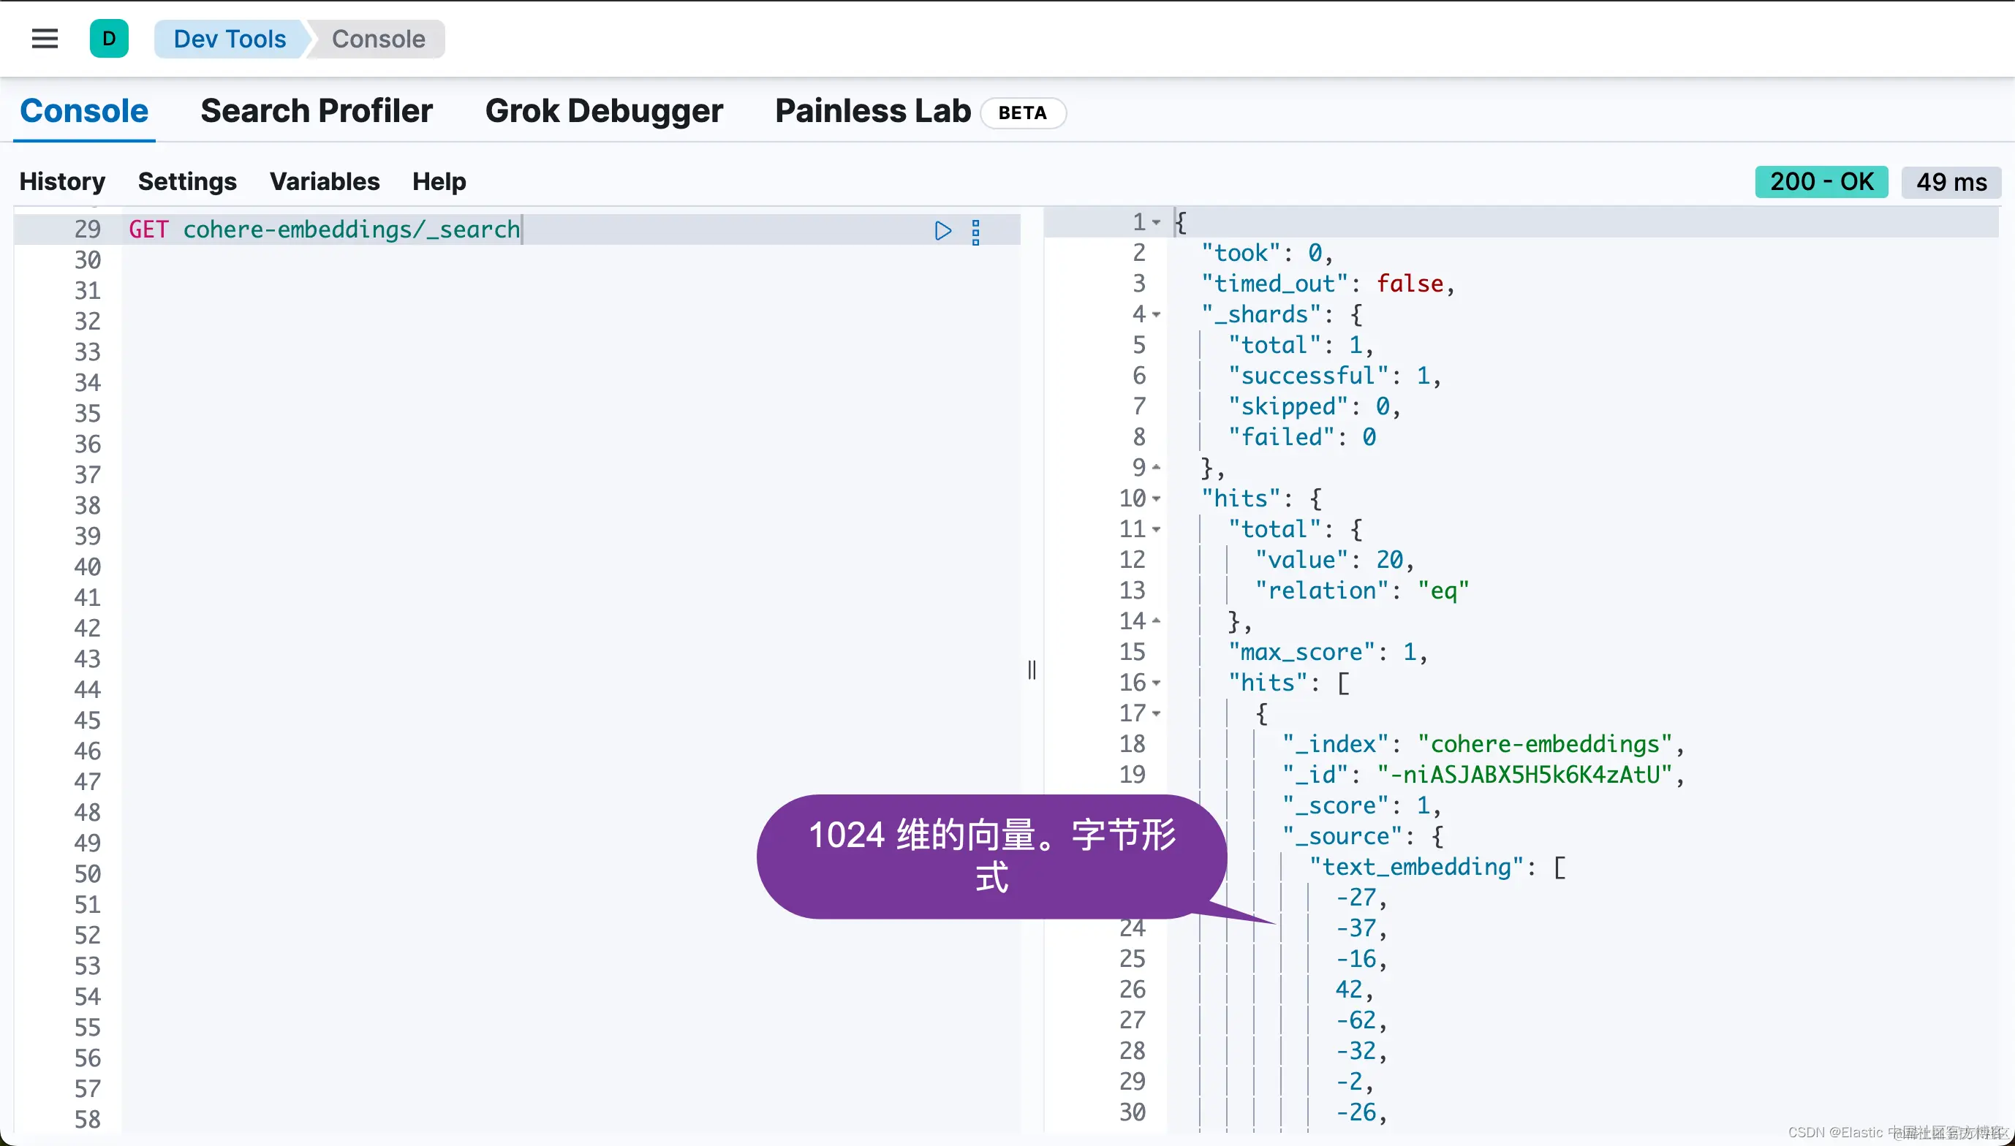2015x1146 pixels.
Task: Click the panel resize divider handle
Action: click(x=1031, y=669)
